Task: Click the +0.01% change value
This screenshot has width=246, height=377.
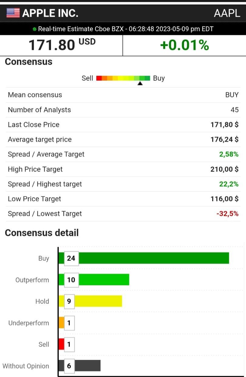Action: tap(184, 46)
